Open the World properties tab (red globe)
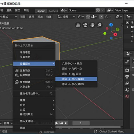Image resolution: width=134 pixels, height=134 pixels. point(127,96)
